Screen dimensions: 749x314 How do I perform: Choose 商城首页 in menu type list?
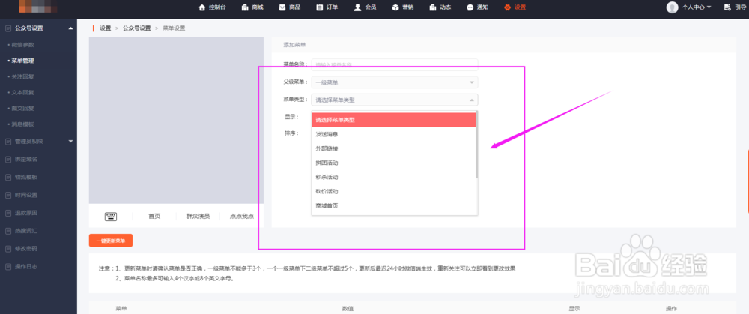coord(394,206)
